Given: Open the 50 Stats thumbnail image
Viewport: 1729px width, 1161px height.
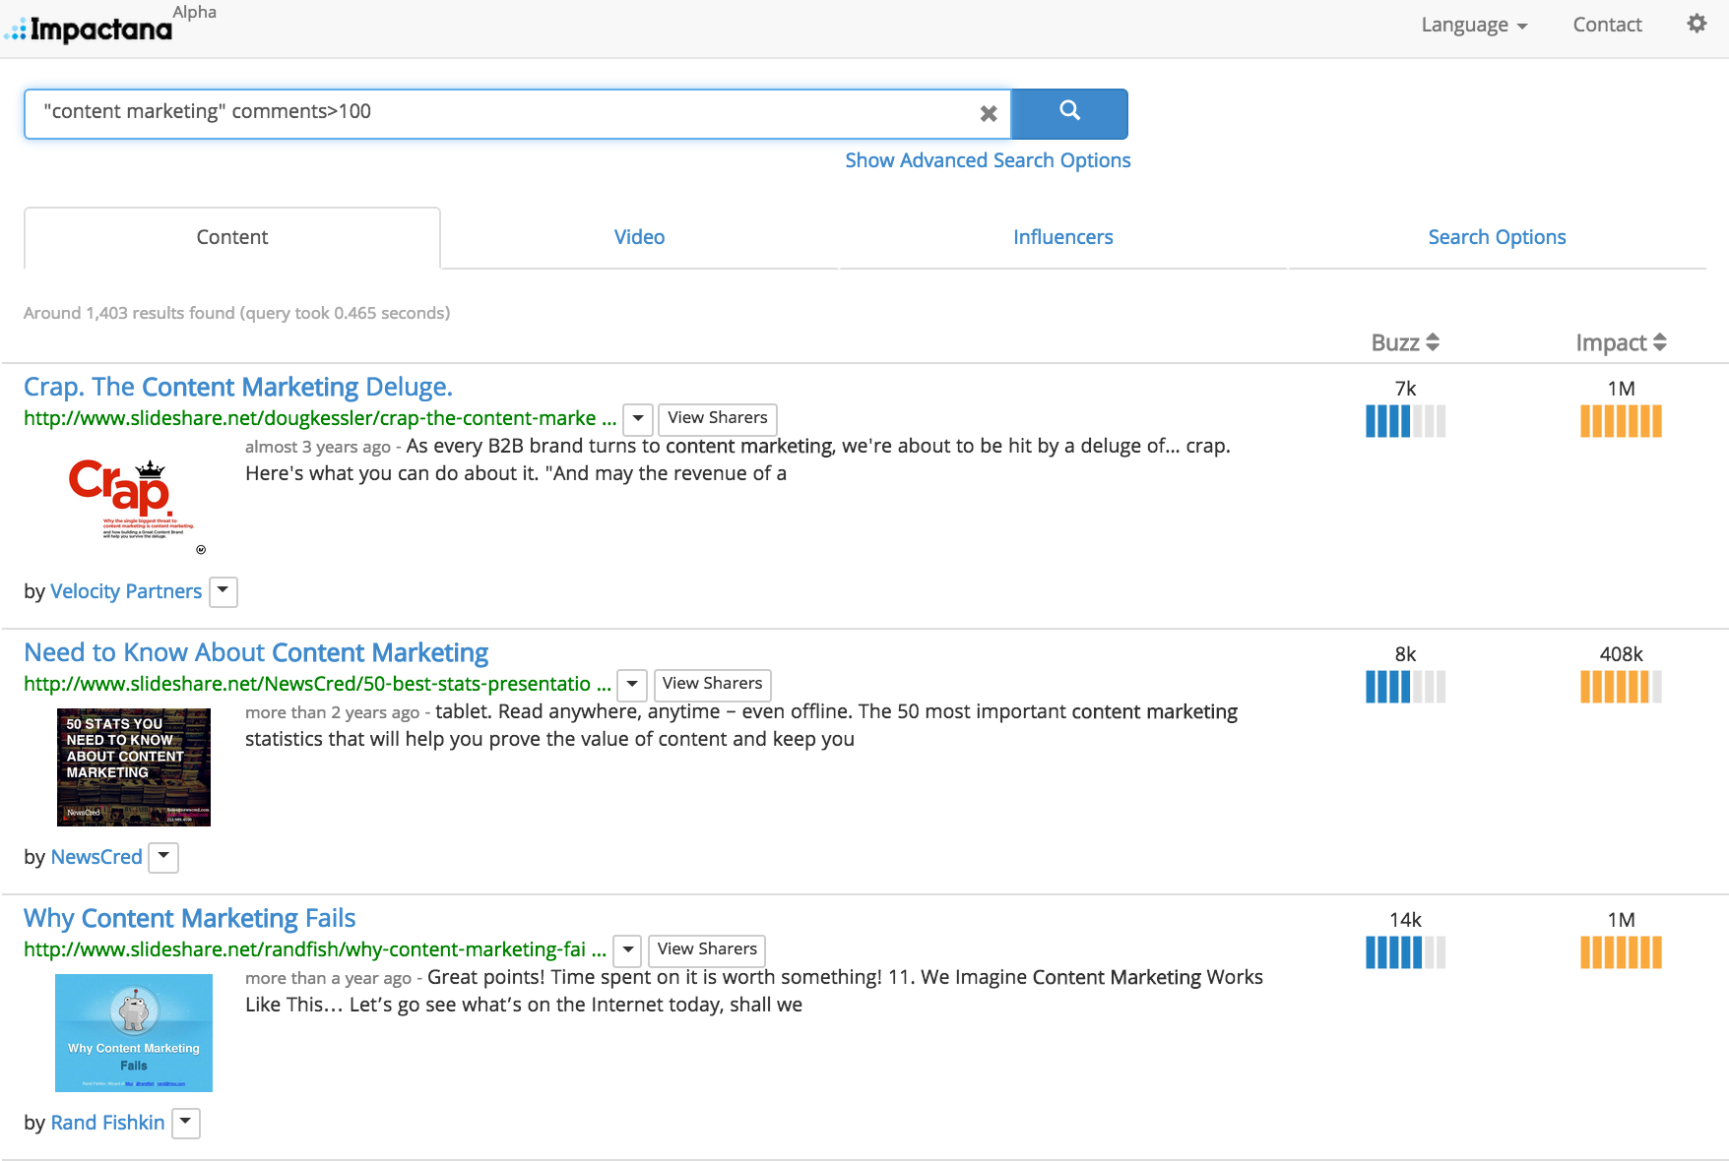Looking at the screenshot, I should (x=134, y=767).
